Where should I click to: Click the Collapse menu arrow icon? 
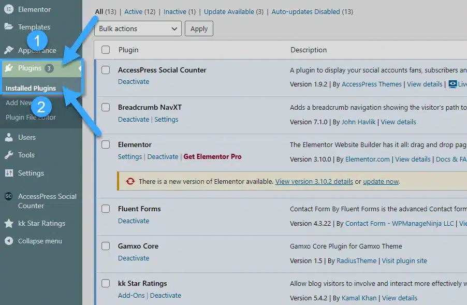(9, 241)
